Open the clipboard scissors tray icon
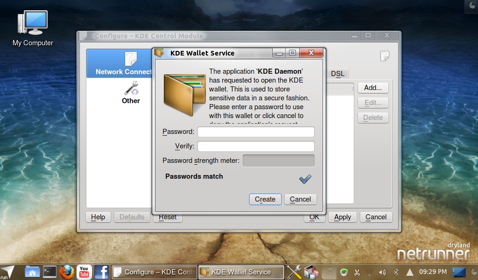This screenshot has height=280, width=478. [357, 272]
